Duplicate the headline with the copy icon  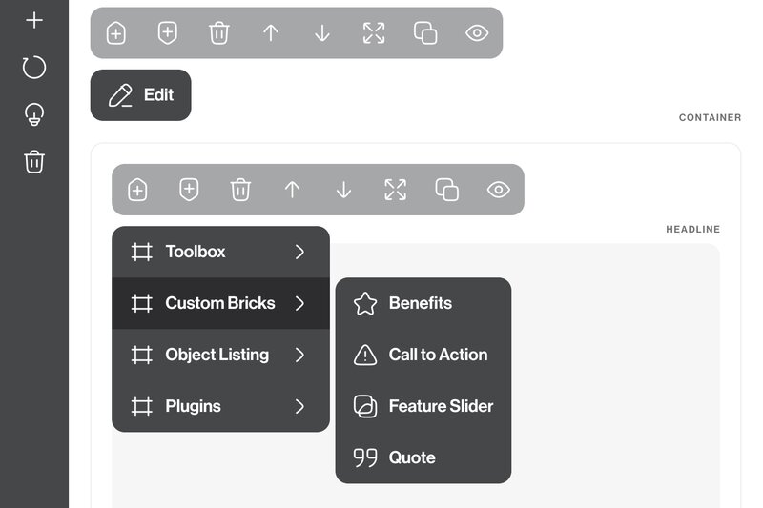coord(446,190)
